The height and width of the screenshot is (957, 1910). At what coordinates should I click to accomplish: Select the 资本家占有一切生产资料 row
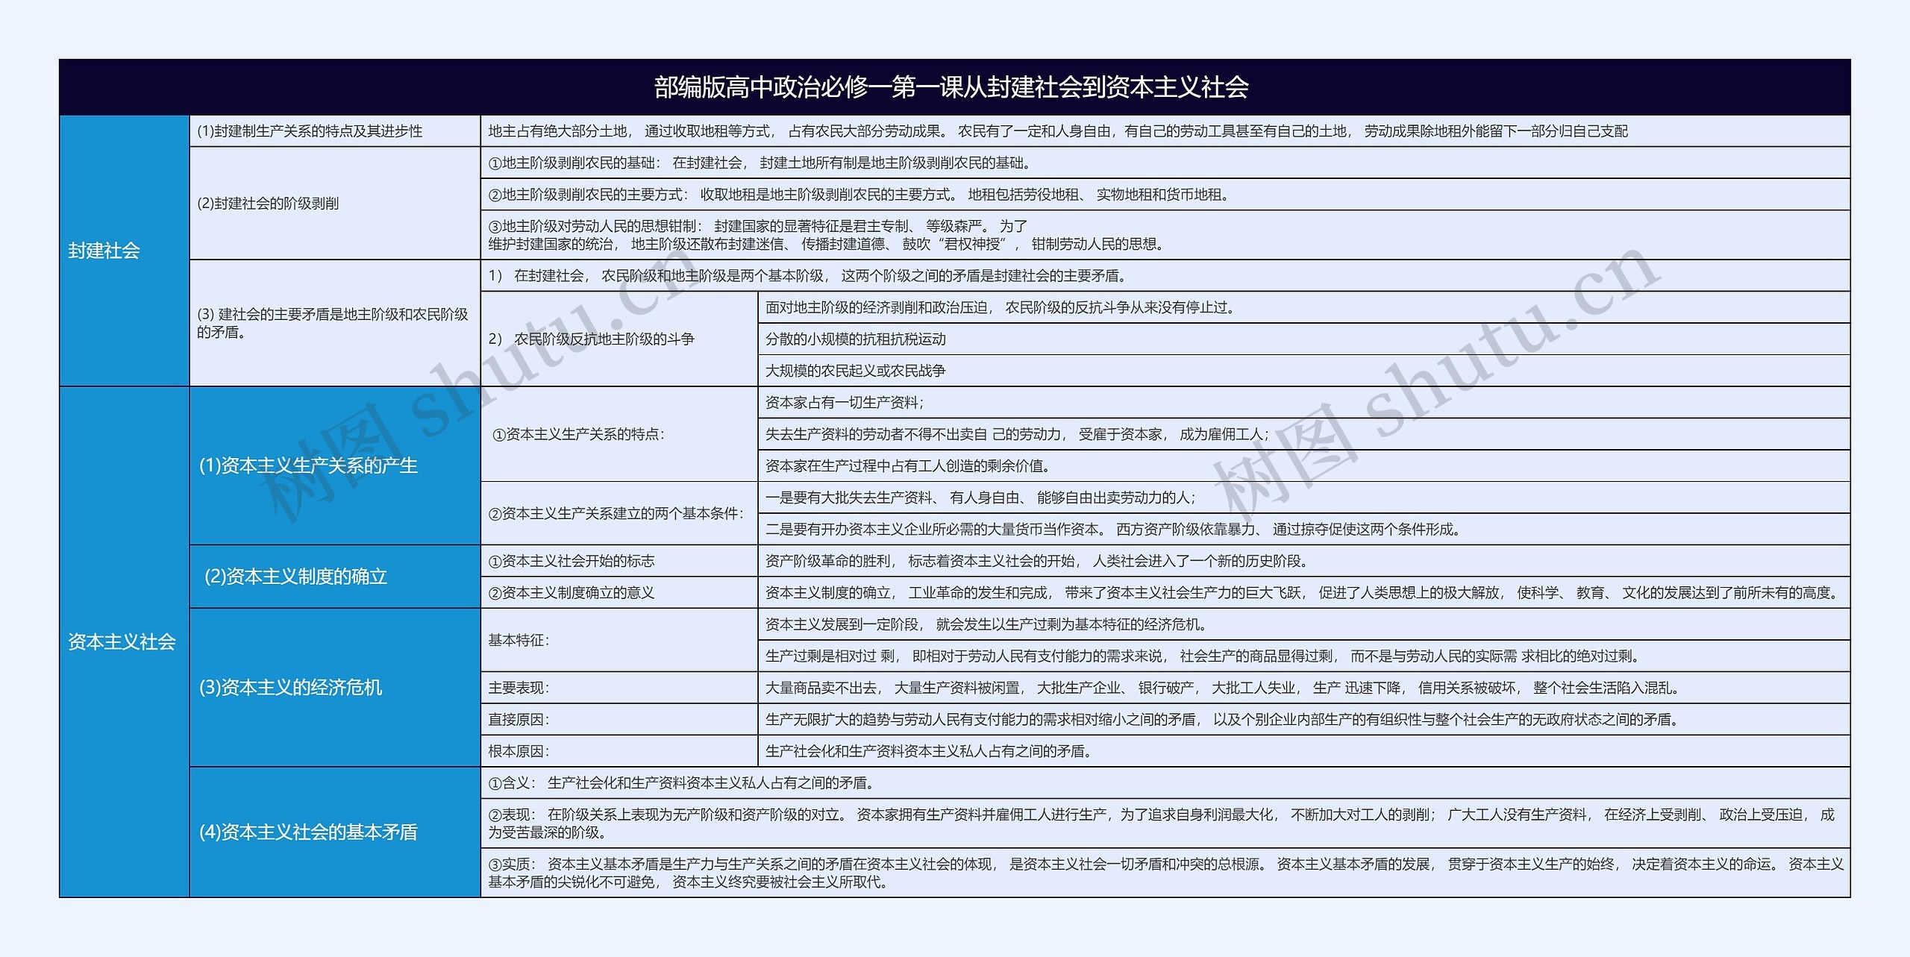[1304, 403]
